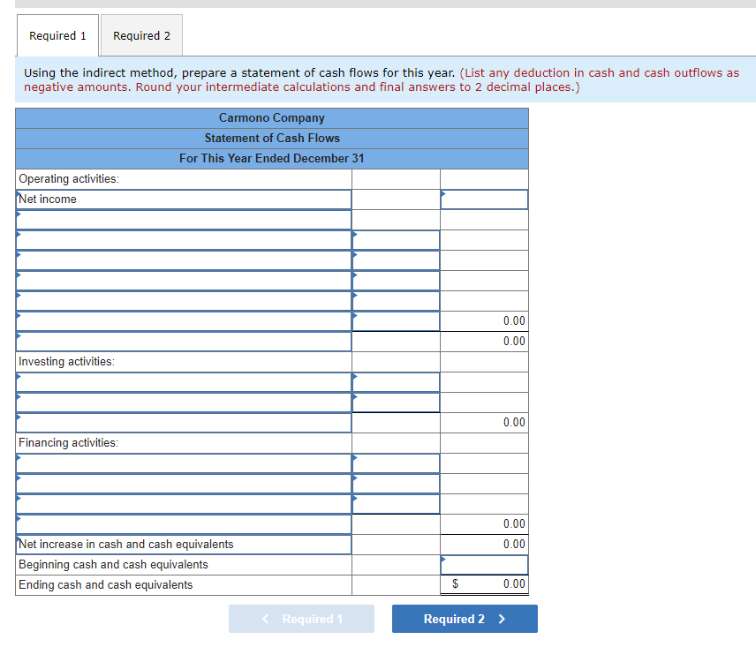Click the Operating activities section heading row
The width and height of the screenshot is (756, 662).
click(183, 178)
